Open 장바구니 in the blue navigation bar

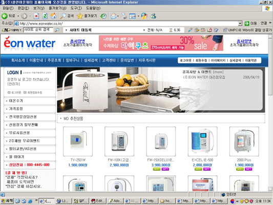[x=72, y=60]
